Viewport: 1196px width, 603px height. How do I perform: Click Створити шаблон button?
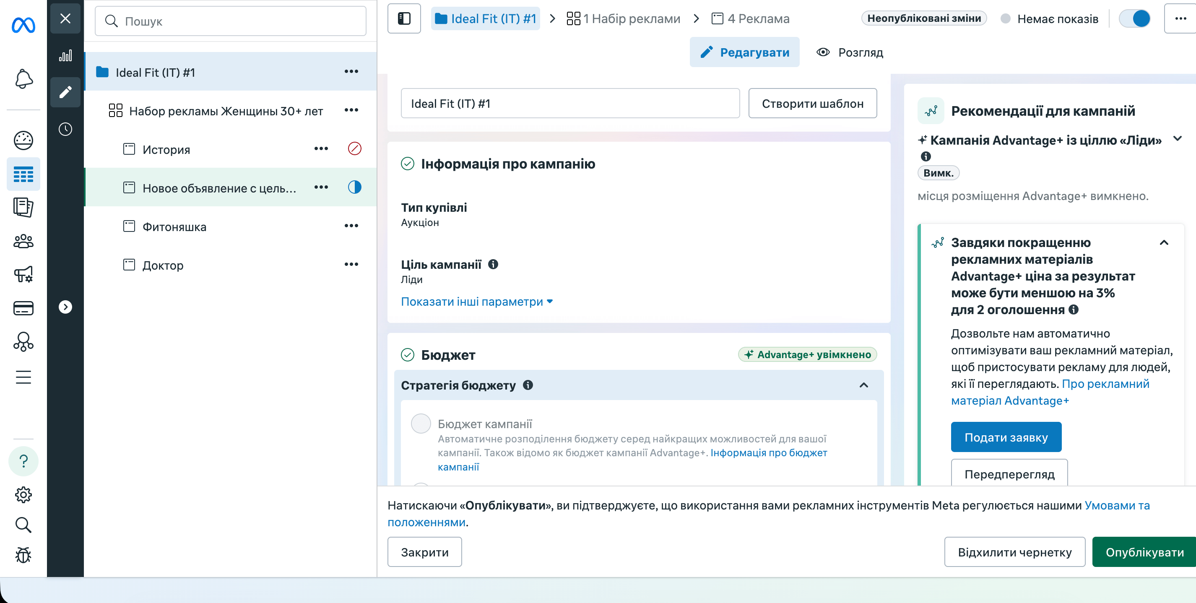click(812, 104)
